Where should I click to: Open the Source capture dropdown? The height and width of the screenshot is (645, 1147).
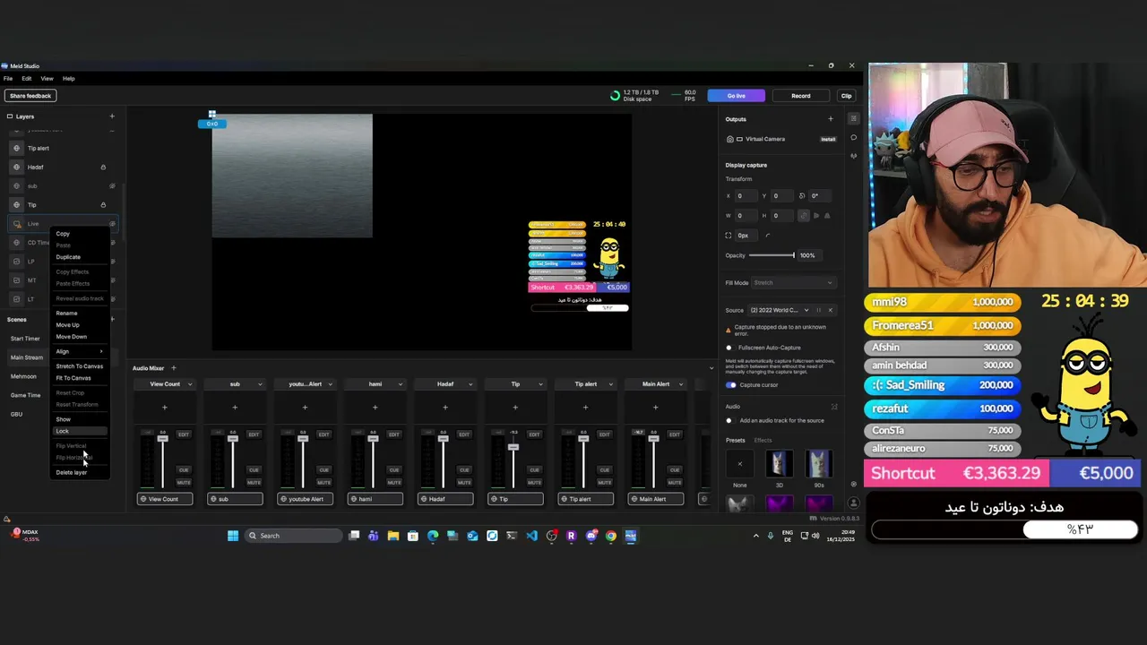point(806,310)
